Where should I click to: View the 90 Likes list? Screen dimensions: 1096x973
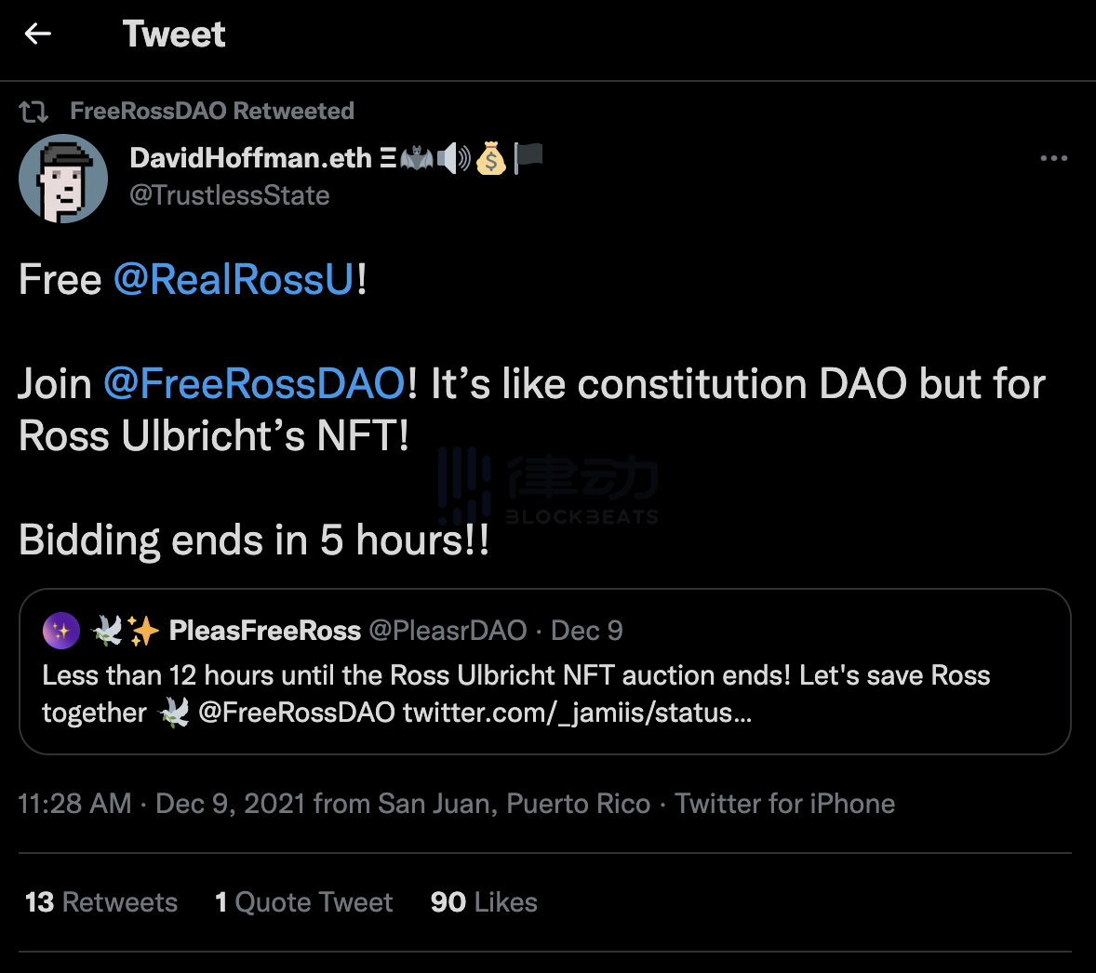[x=484, y=902]
